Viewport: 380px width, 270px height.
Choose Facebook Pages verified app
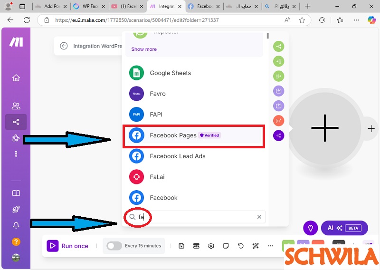pyautogui.click(x=194, y=135)
